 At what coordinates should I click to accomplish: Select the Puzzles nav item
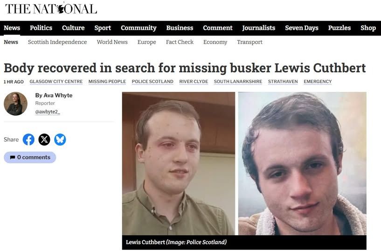(339, 28)
